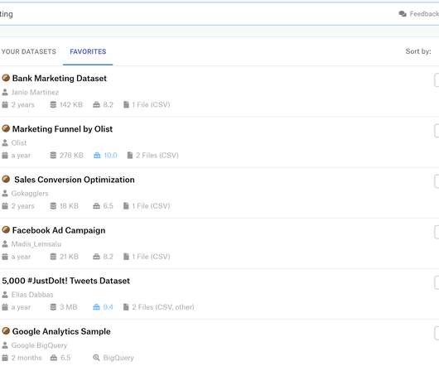This screenshot has width=439, height=366.
Task: Open the Bank Marketing Dataset
Action: pyautogui.click(x=60, y=79)
